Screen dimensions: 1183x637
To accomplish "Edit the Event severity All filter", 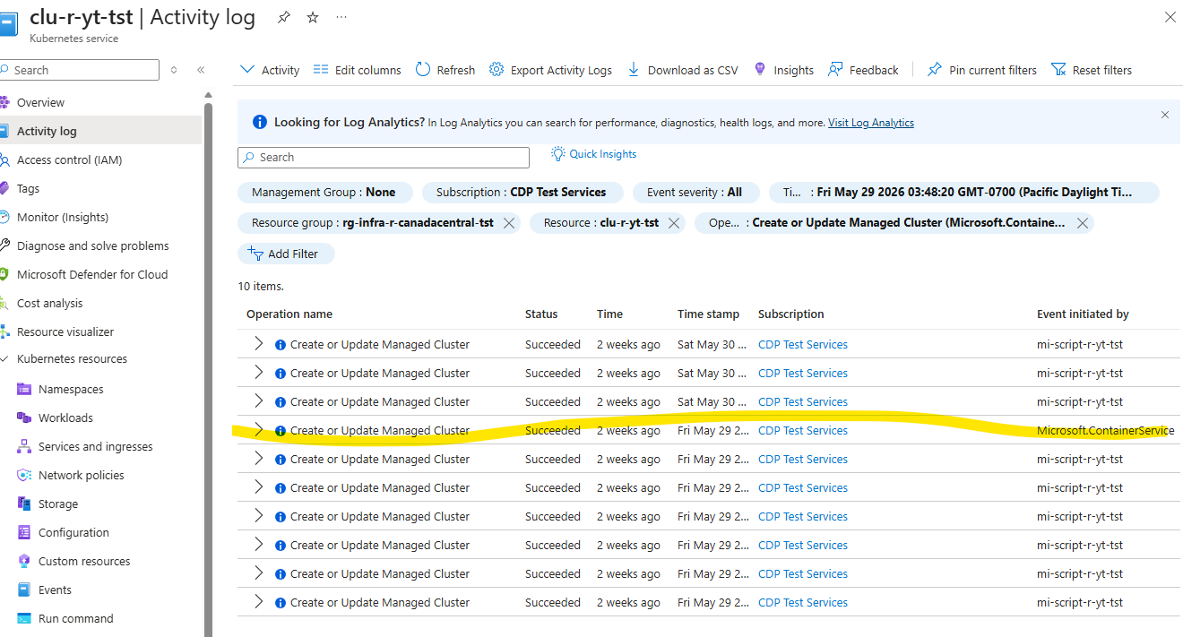I will point(695,192).
